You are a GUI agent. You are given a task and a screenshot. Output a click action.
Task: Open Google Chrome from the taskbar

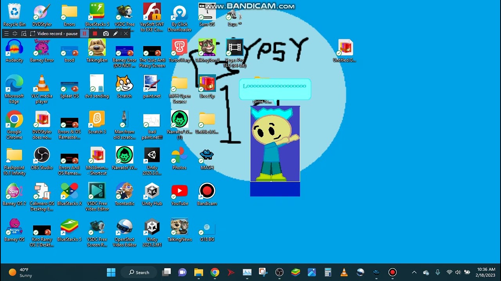tap(215, 272)
